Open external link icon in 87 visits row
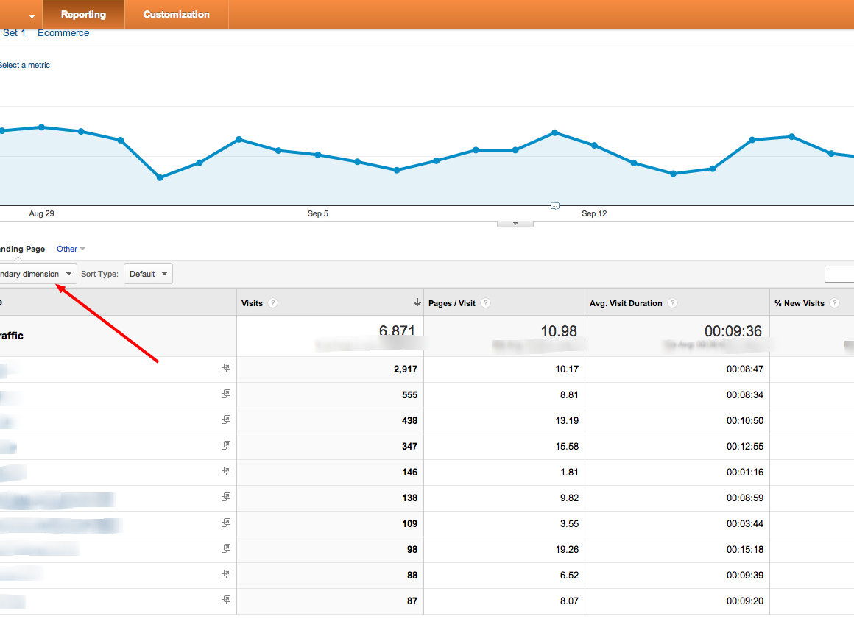This screenshot has width=854, height=644. 226,600
